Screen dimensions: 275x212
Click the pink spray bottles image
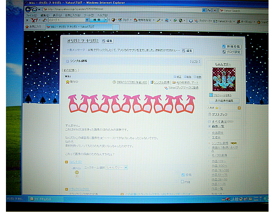point(132,104)
